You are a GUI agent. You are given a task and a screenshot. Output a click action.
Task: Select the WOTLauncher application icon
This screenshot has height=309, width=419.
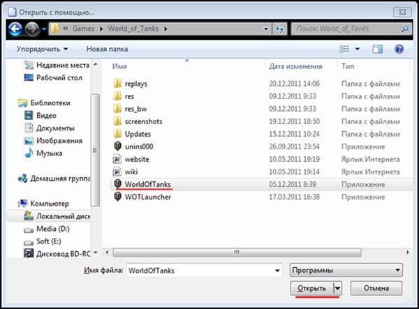[117, 197]
